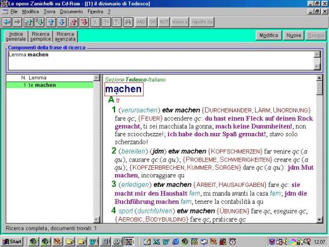Image resolution: width=329 pixels, height=247 pixels.
Task: Click the results list's up scroll arrow
Action: point(96,78)
